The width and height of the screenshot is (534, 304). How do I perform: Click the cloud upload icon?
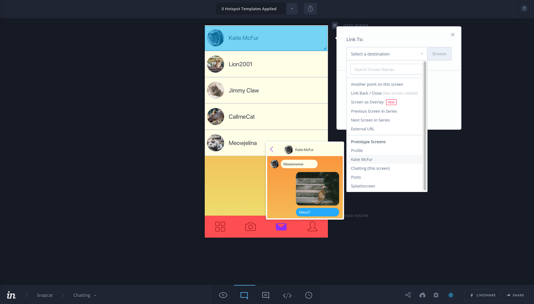tap(422, 295)
